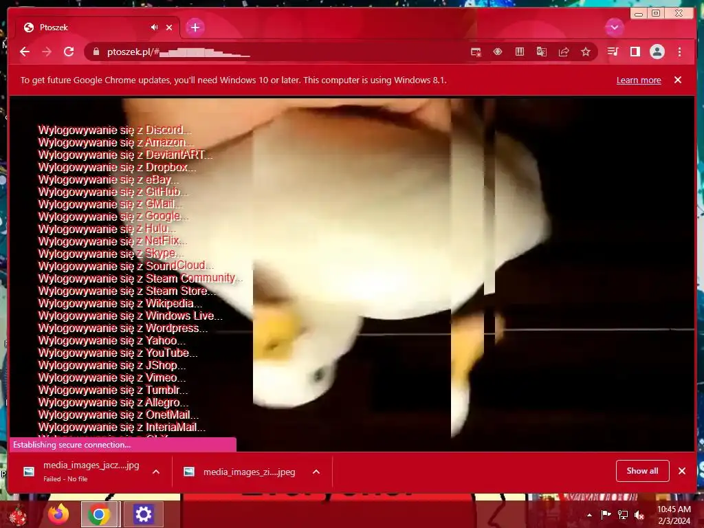Switch to Chrome taskbar icon
The height and width of the screenshot is (528, 704).
point(99,514)
